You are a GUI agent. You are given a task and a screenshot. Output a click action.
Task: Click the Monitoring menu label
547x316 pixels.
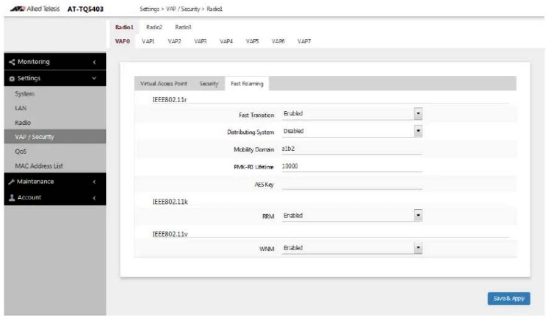pyautogui.click(x=33, y=62)
